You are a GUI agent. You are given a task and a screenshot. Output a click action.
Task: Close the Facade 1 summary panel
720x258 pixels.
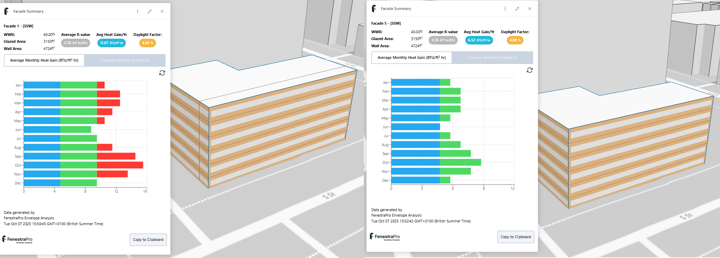point(162,11)
